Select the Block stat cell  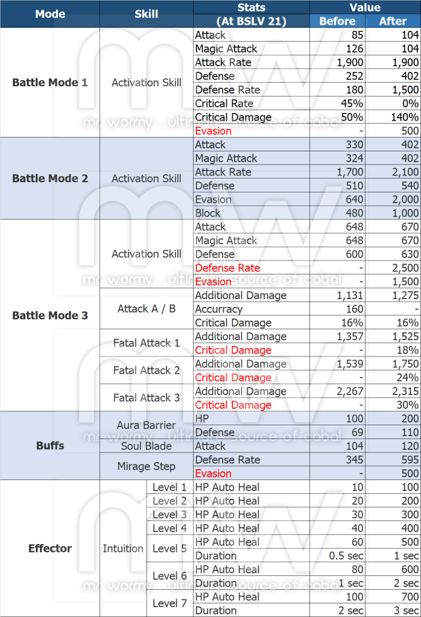208,213
